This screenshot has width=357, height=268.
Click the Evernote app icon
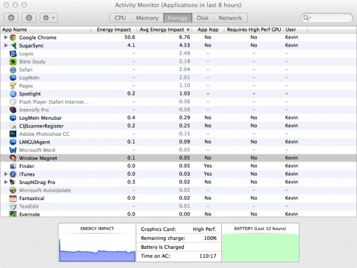[13, 214]
